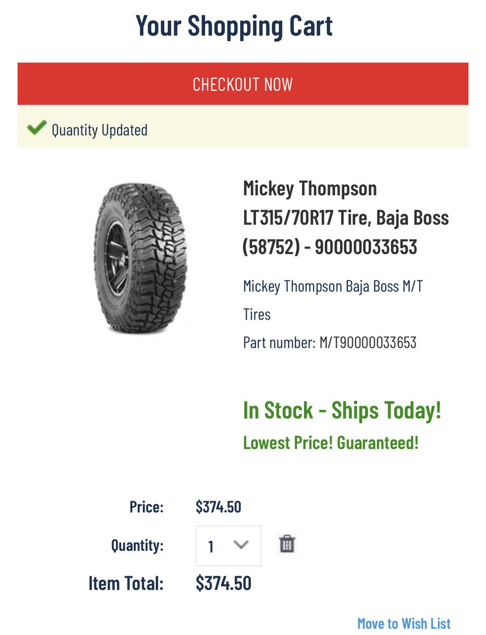Click the number 1 in quantity box
Viewport: 486px width, 635px height.
pos(211,546)
